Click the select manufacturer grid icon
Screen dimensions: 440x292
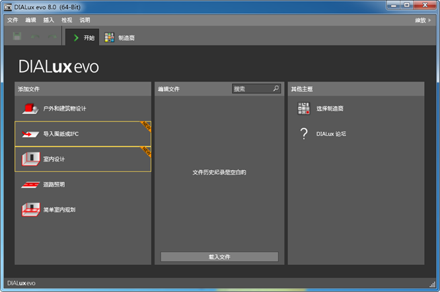[304, 109]
